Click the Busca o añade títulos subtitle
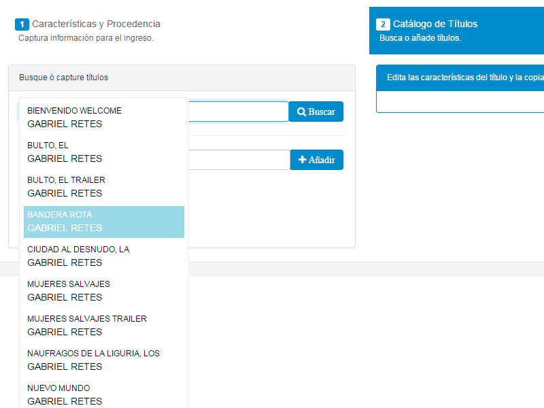544x408 pixels. 420,39
